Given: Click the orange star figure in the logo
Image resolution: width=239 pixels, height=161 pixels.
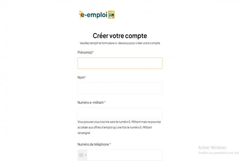Looking at the screenshot, I should tap(81, 14).
